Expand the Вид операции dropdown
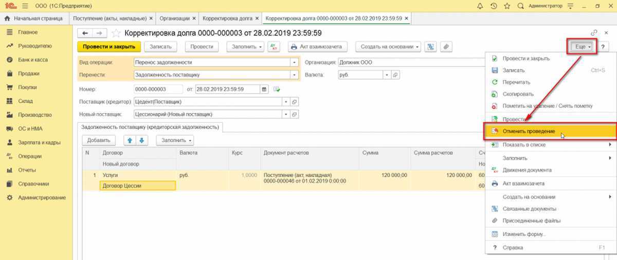617x260 pixels. click(295, 62)
